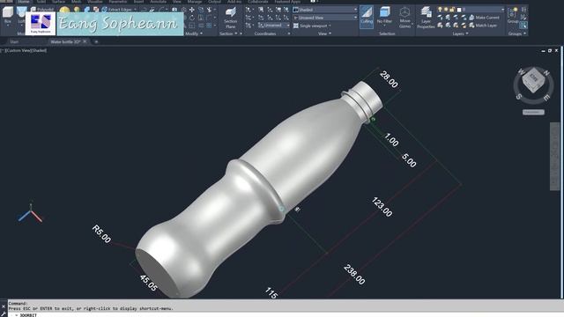Open the WCS dropdown below ViewCube

[x=533, y=112]
